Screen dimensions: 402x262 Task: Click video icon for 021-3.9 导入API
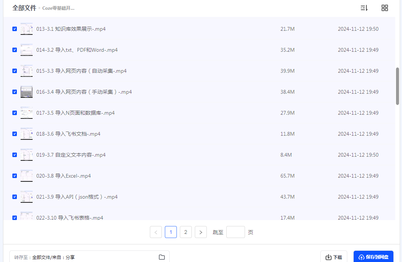pyautogui.click(x=27, y=197)
